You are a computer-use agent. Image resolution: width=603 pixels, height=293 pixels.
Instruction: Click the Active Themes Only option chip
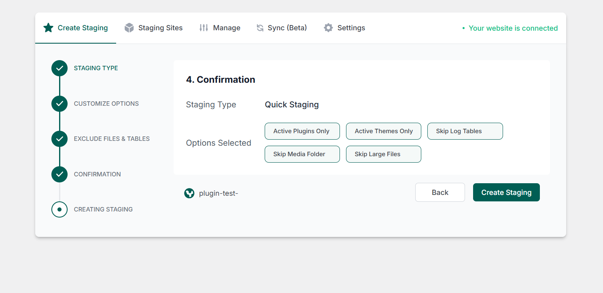384,131
